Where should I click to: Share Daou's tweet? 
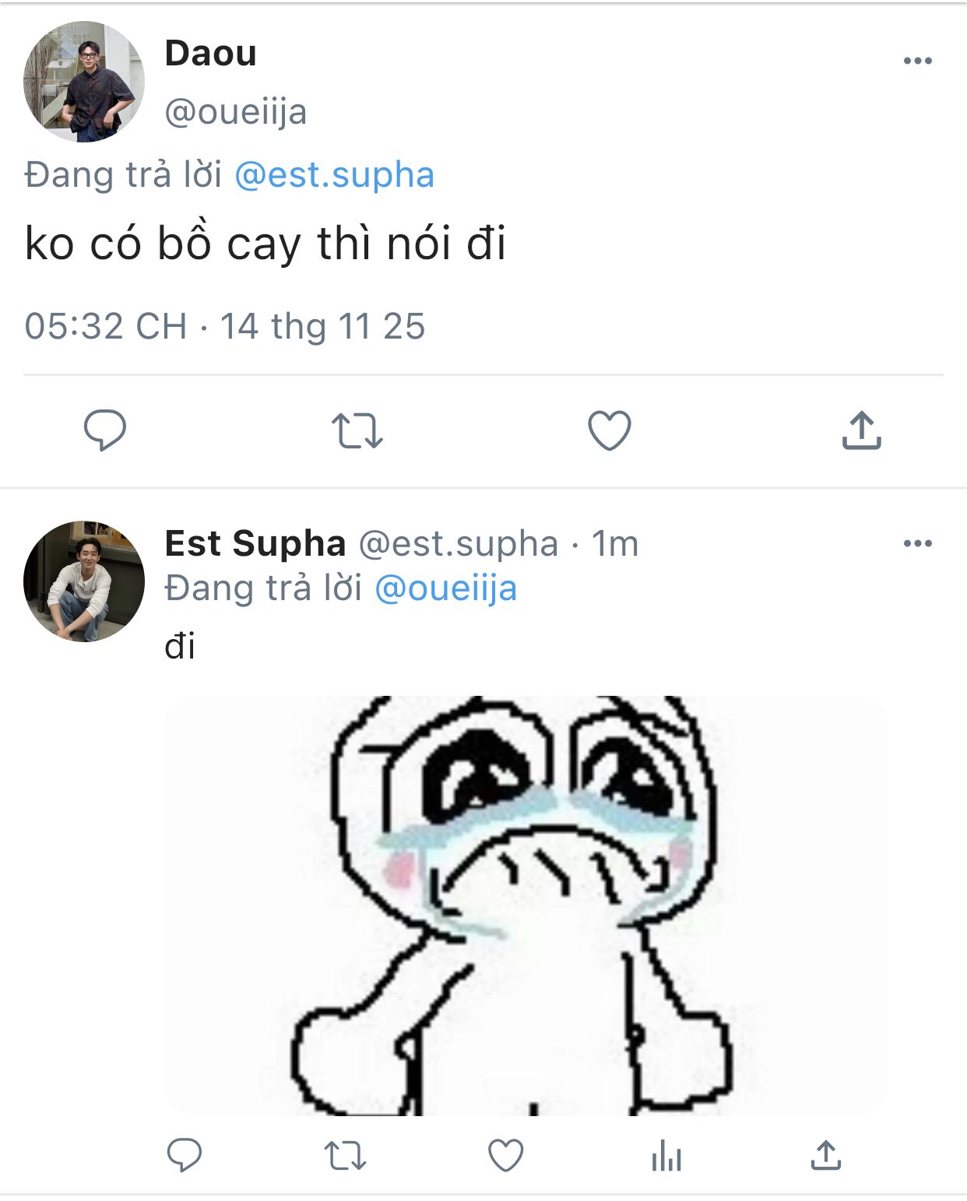click(x=861, y=430)
